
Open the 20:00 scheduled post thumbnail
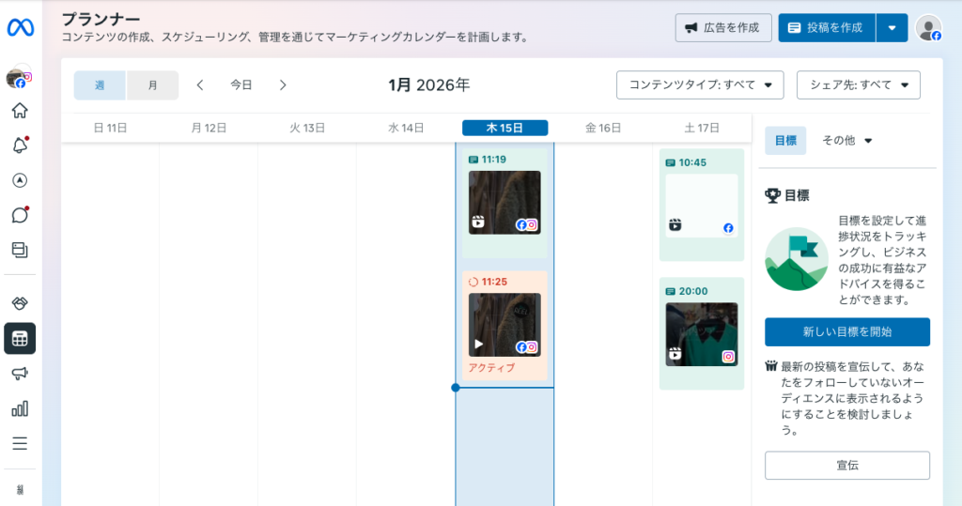point(702,334)
